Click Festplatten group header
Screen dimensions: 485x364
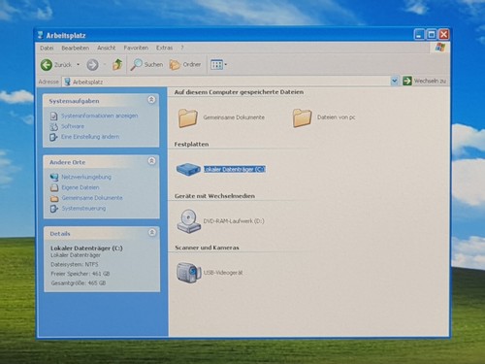pyautogui.click(x=191, y=145)
